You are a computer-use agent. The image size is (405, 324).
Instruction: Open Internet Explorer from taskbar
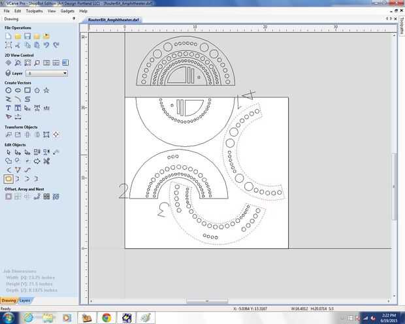28,317
